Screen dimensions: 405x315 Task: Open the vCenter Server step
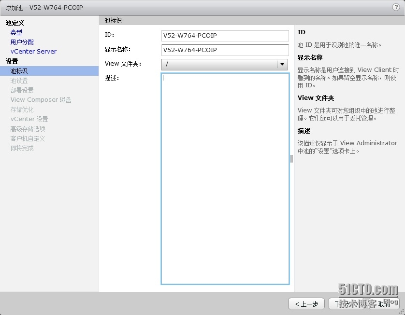33,52
